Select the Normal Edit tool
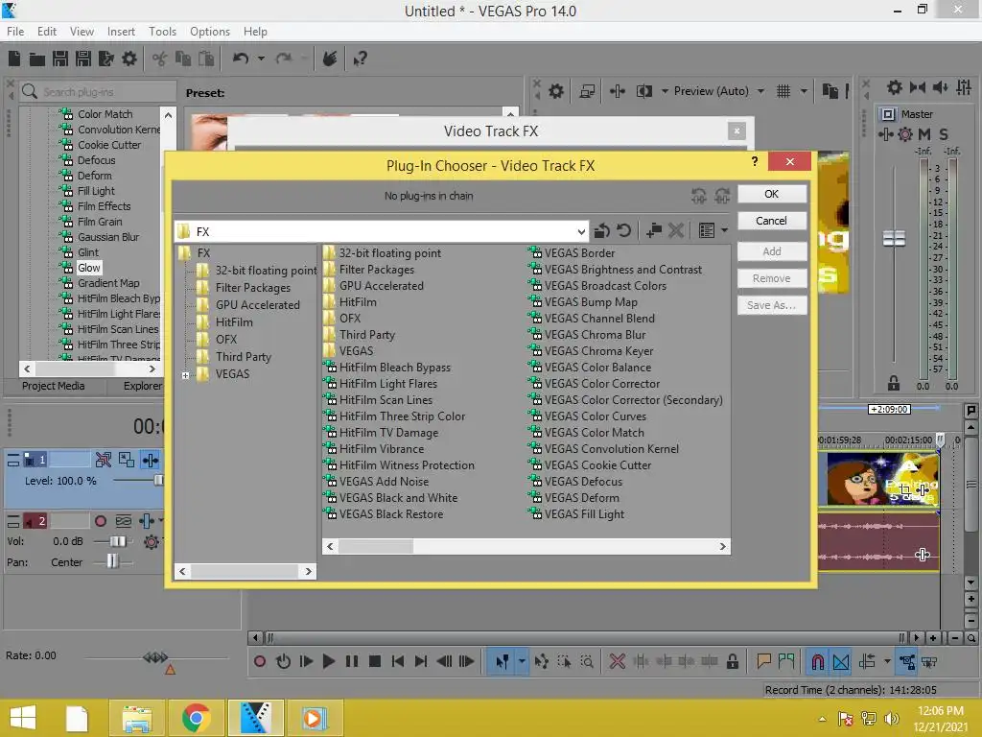This screenshot has width=982, height=737. (502, 661)
